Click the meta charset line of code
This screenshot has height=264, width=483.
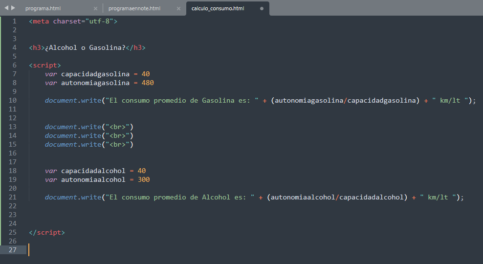[x=73, y=21]
